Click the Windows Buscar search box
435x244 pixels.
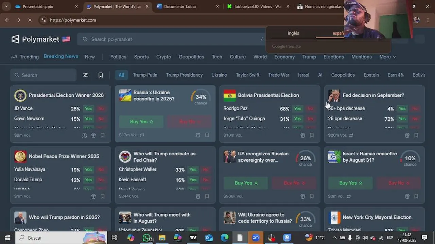coord(61,238)
